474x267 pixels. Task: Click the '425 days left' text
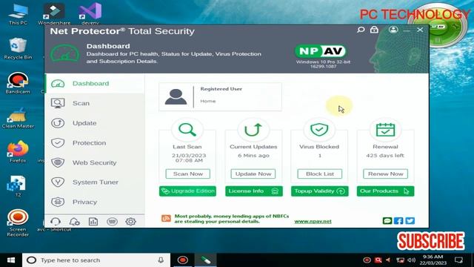tap(385, 156)
